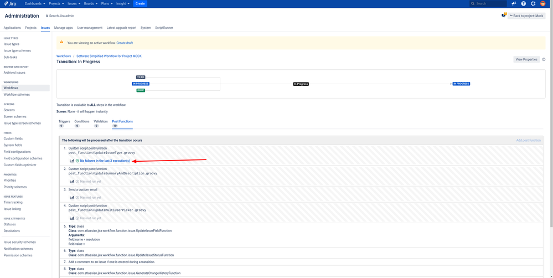
Task: Open the Dashboards dropdown menu
Action: (x=35, y=3)
